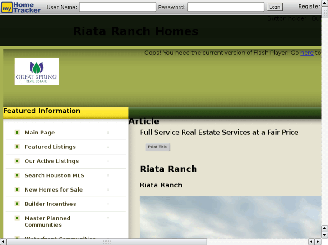Click dotted grip icon on Main Page row
This screenshot has height=245, width=328.
[108, 133]
